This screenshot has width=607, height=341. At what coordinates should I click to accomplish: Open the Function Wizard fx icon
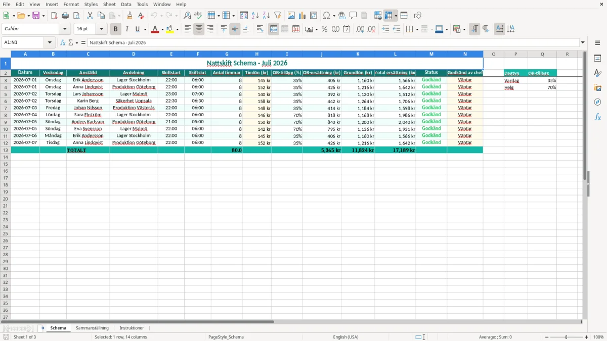point(63,42)
